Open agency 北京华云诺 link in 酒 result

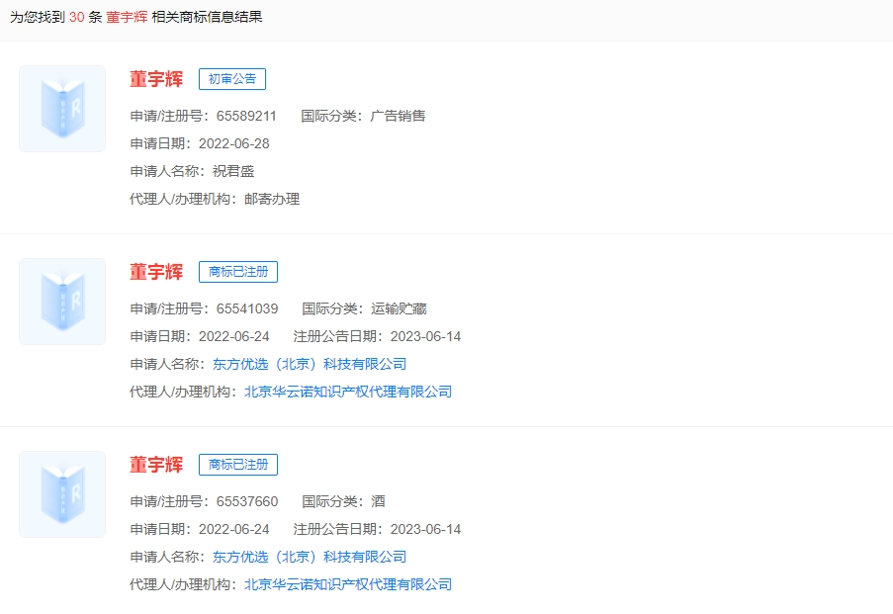[x=348, y=584]
